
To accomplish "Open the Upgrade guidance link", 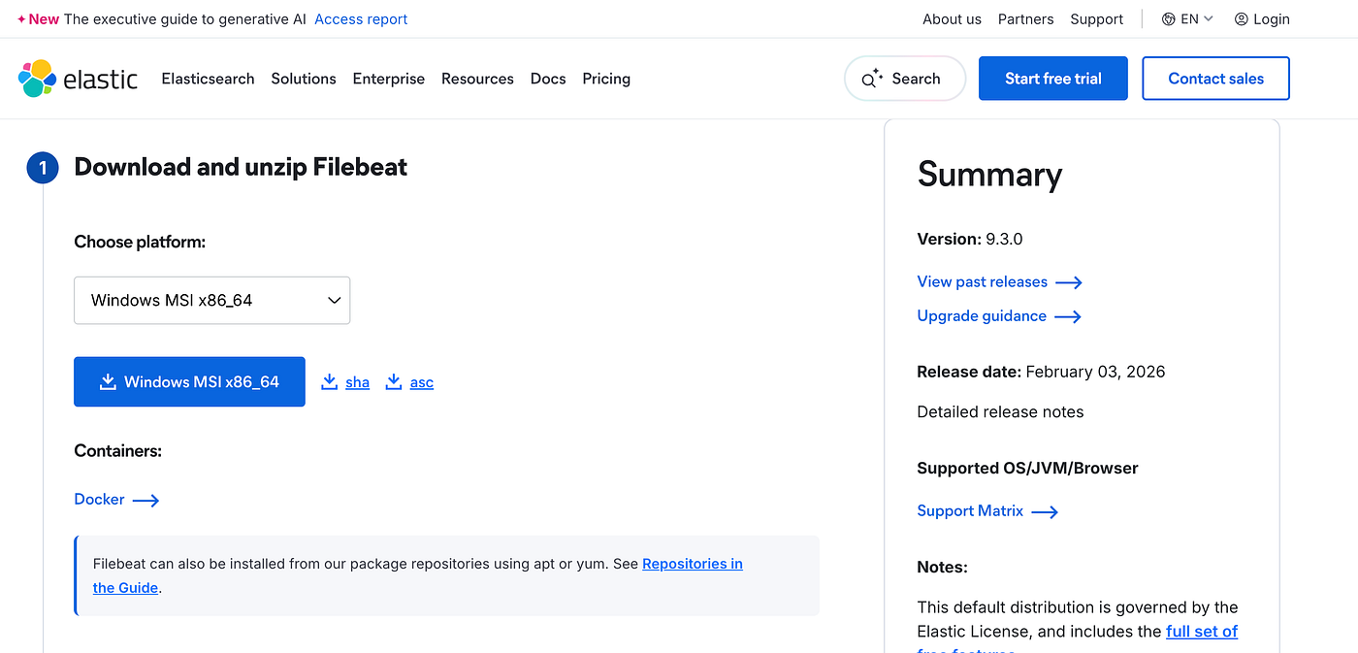I will pyautogui.click(x=982, y=316).
